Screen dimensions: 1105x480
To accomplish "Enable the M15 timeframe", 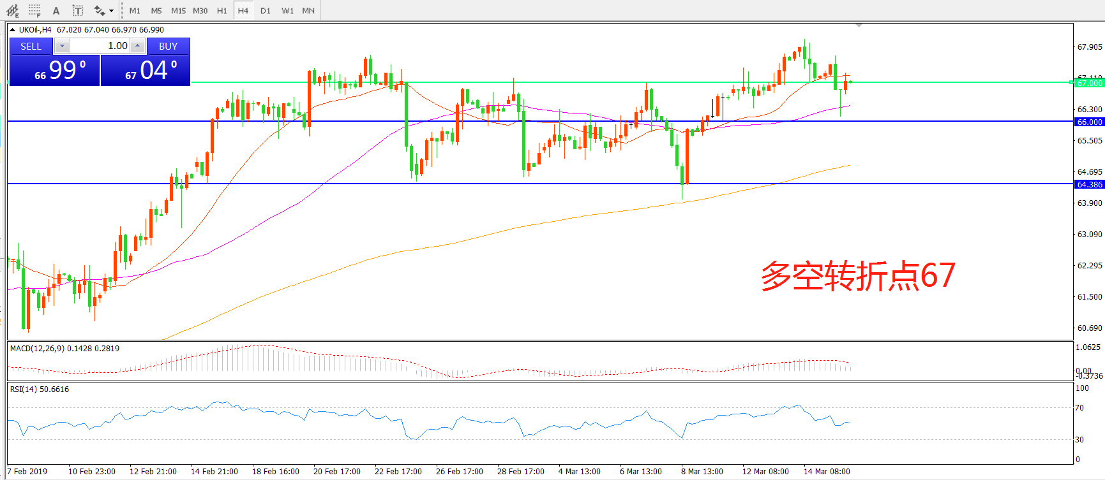I will (x=178, y=10).
